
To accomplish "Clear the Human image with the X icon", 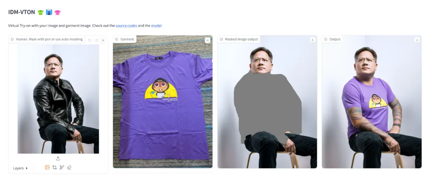I will coord(103,40).
